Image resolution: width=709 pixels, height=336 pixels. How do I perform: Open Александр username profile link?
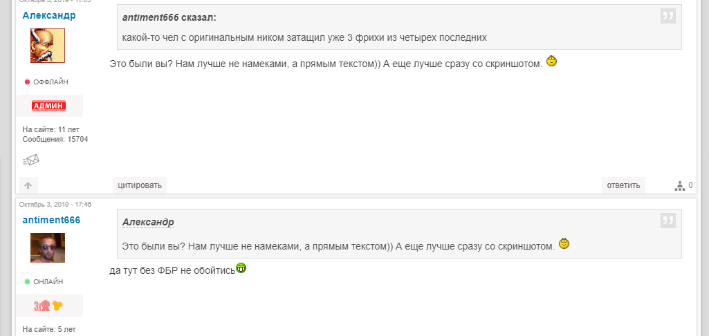[49, 15]
